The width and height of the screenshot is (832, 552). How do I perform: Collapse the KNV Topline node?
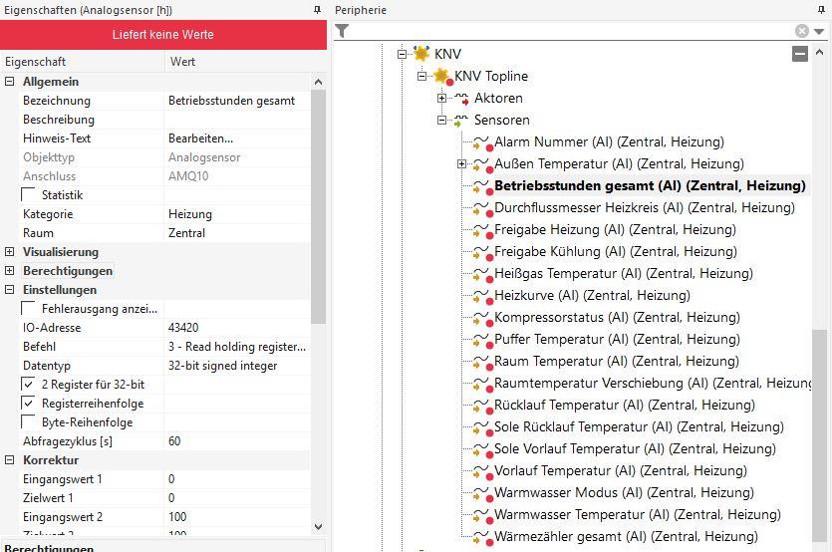421,76
